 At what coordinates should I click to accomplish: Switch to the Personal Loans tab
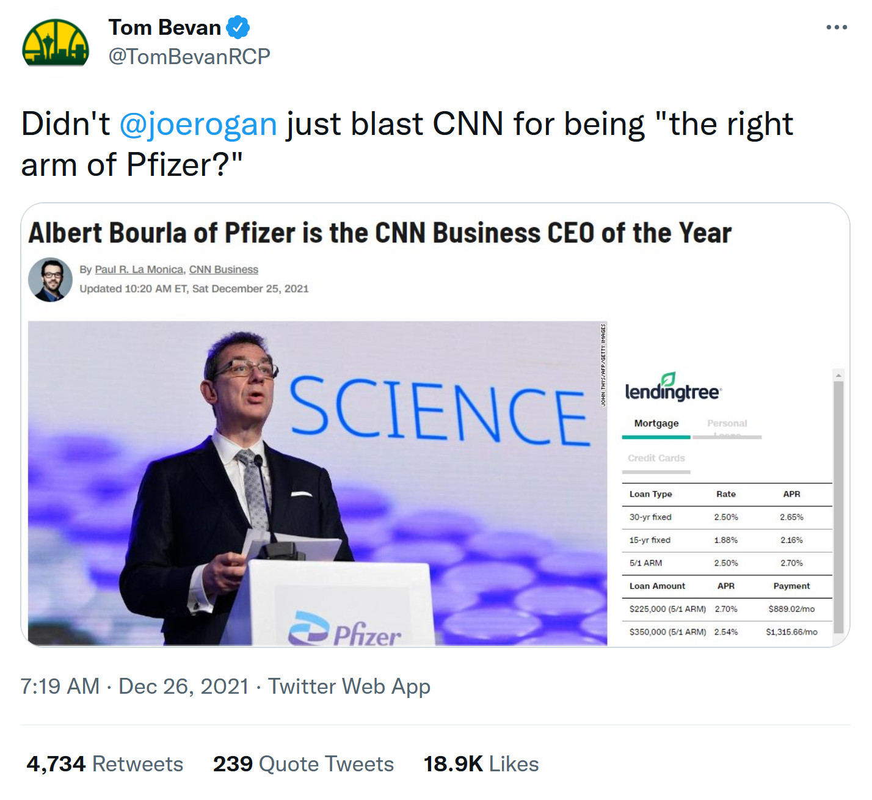727,426
